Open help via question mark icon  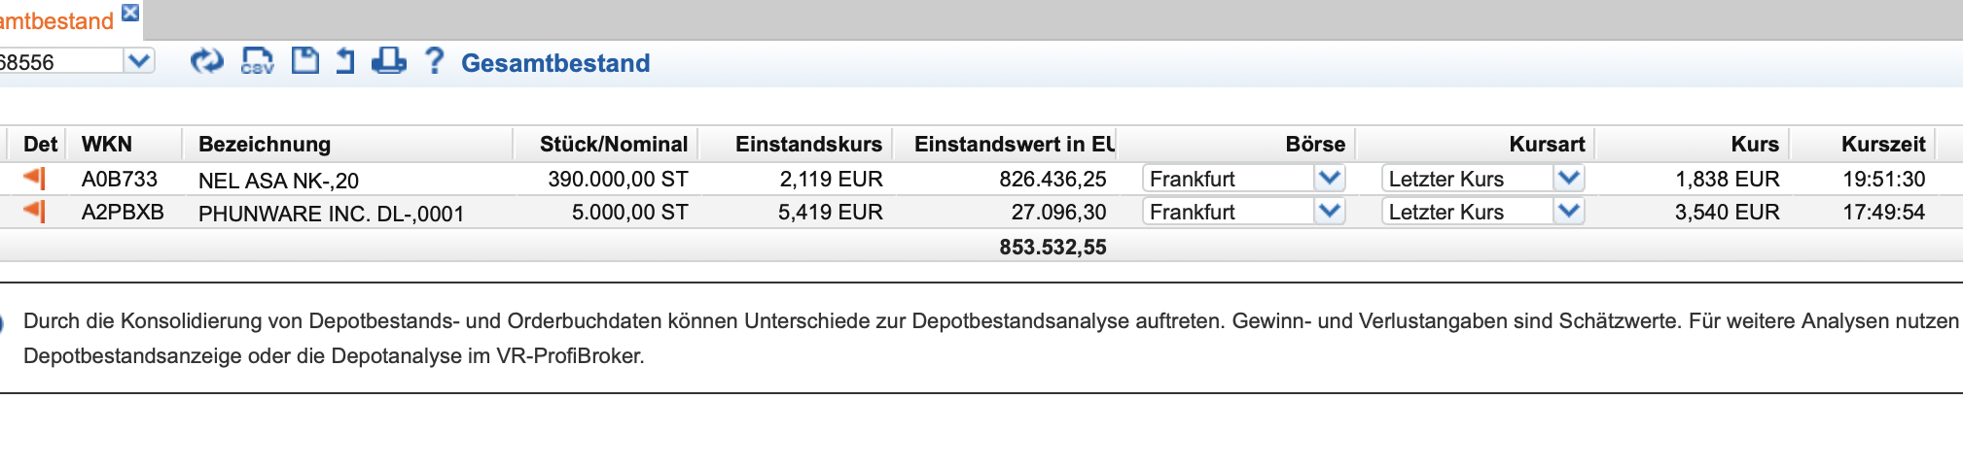click(435, 61)
